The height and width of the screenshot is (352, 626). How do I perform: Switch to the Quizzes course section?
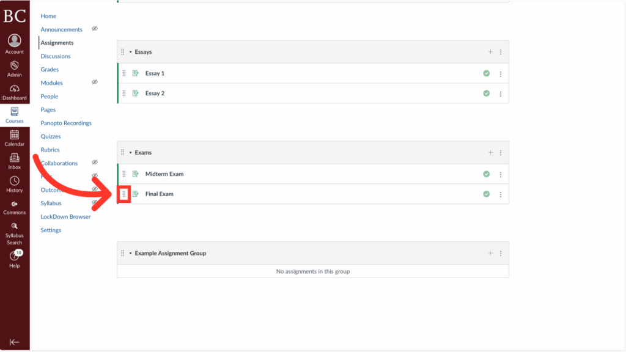click(49, 136)
